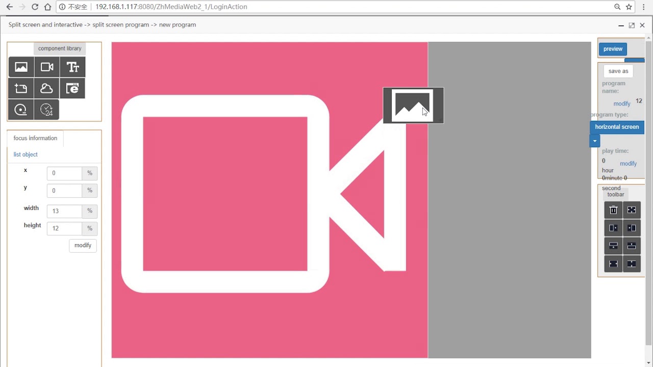Screen dimensions: 653x367
Task: Click the expand-to-fullscreen icon in second toolbar
Action: tap(632, 210)
